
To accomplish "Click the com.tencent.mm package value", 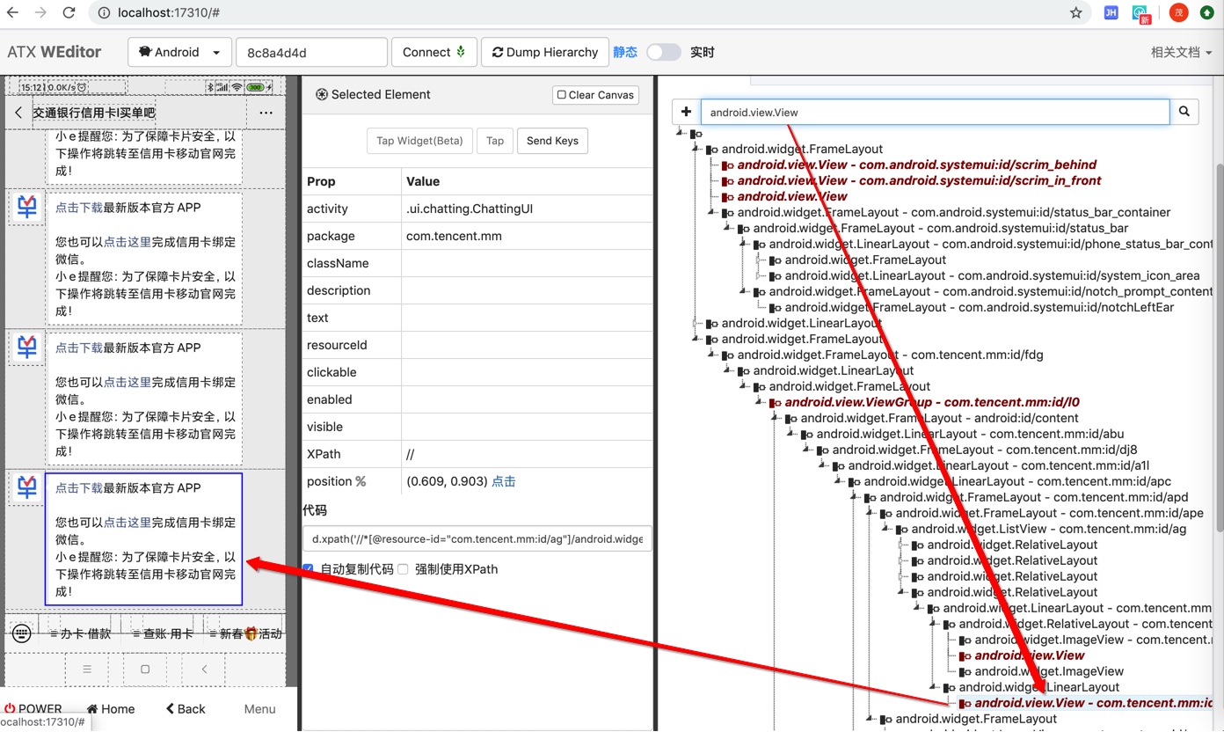I will (x=454, y=236).
